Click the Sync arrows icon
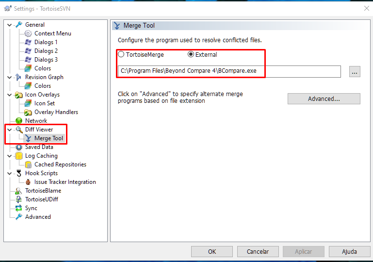The image size is (373, 262). click(x=19, y=208)
